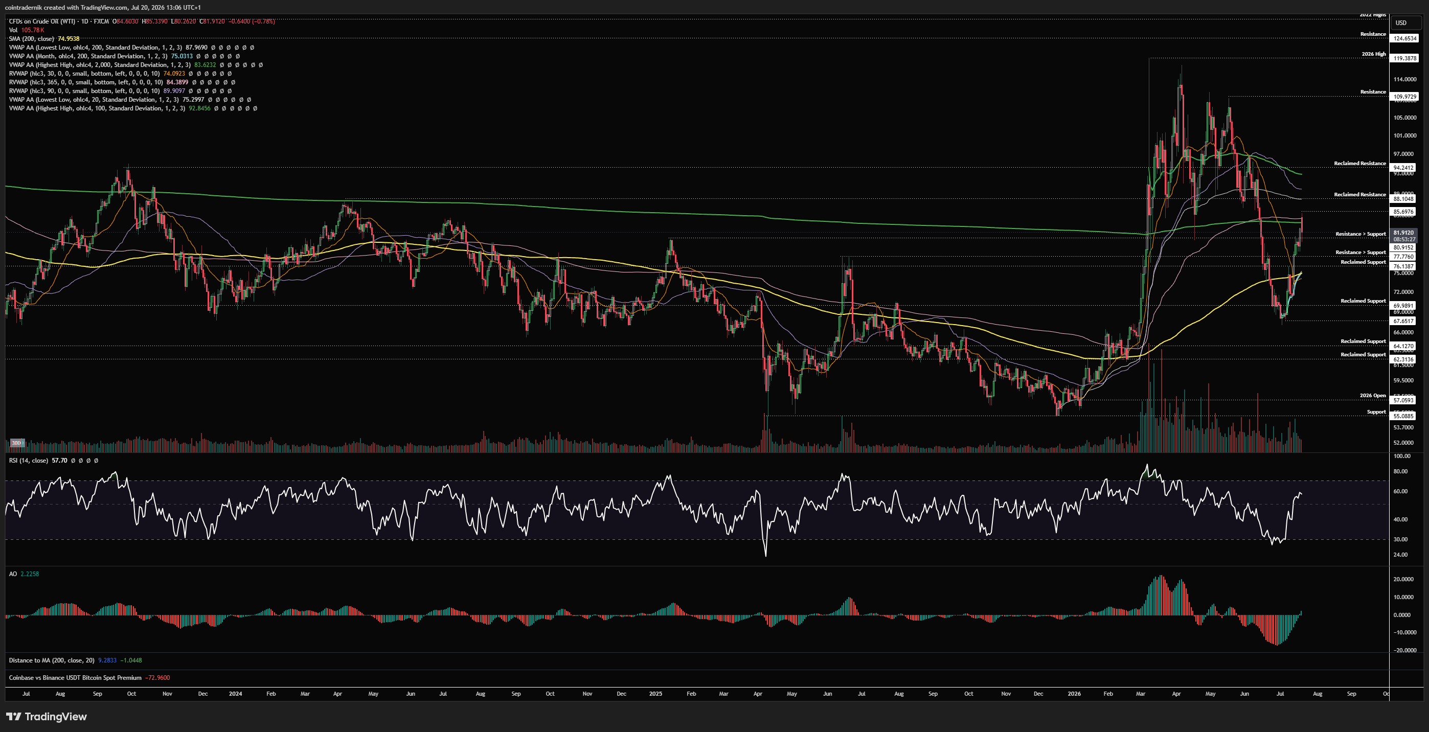1429x732 pixels.
Task: Click the 2026 marker on time axis
Action: pyautogui.click(x=1074, y=694)
